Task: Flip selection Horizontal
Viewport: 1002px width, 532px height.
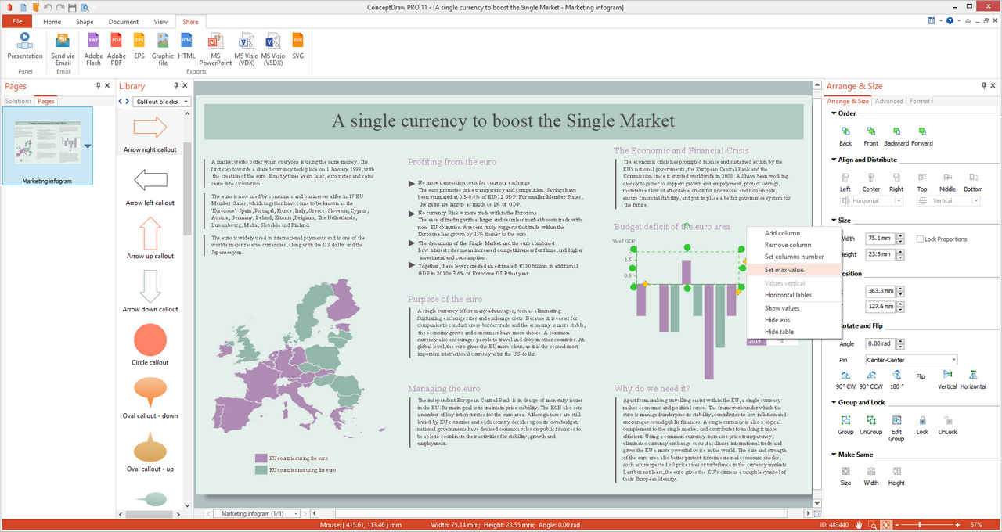Action: (973, 379)
